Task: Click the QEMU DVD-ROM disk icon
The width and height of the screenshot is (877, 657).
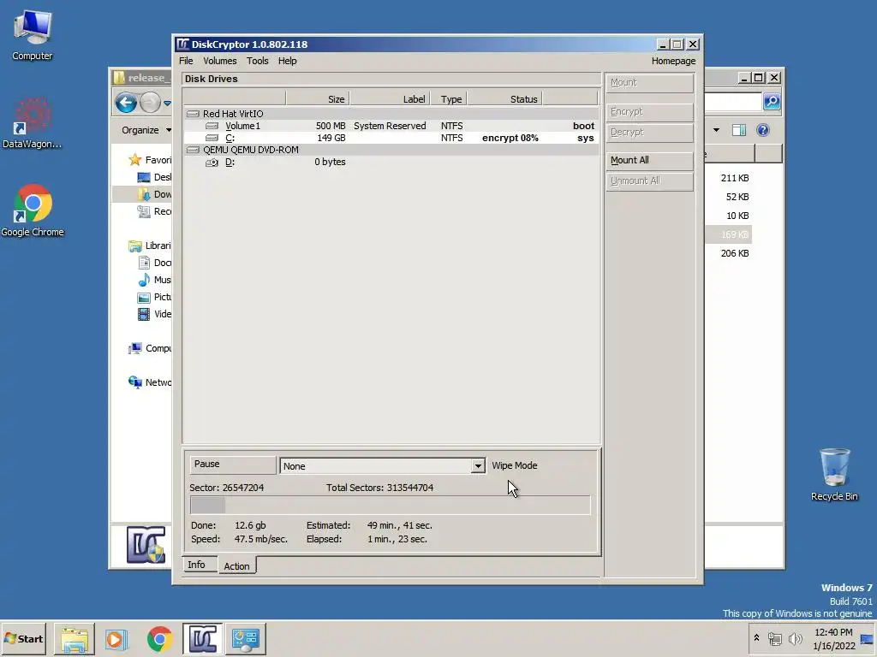Action: (x=193, y=150)
